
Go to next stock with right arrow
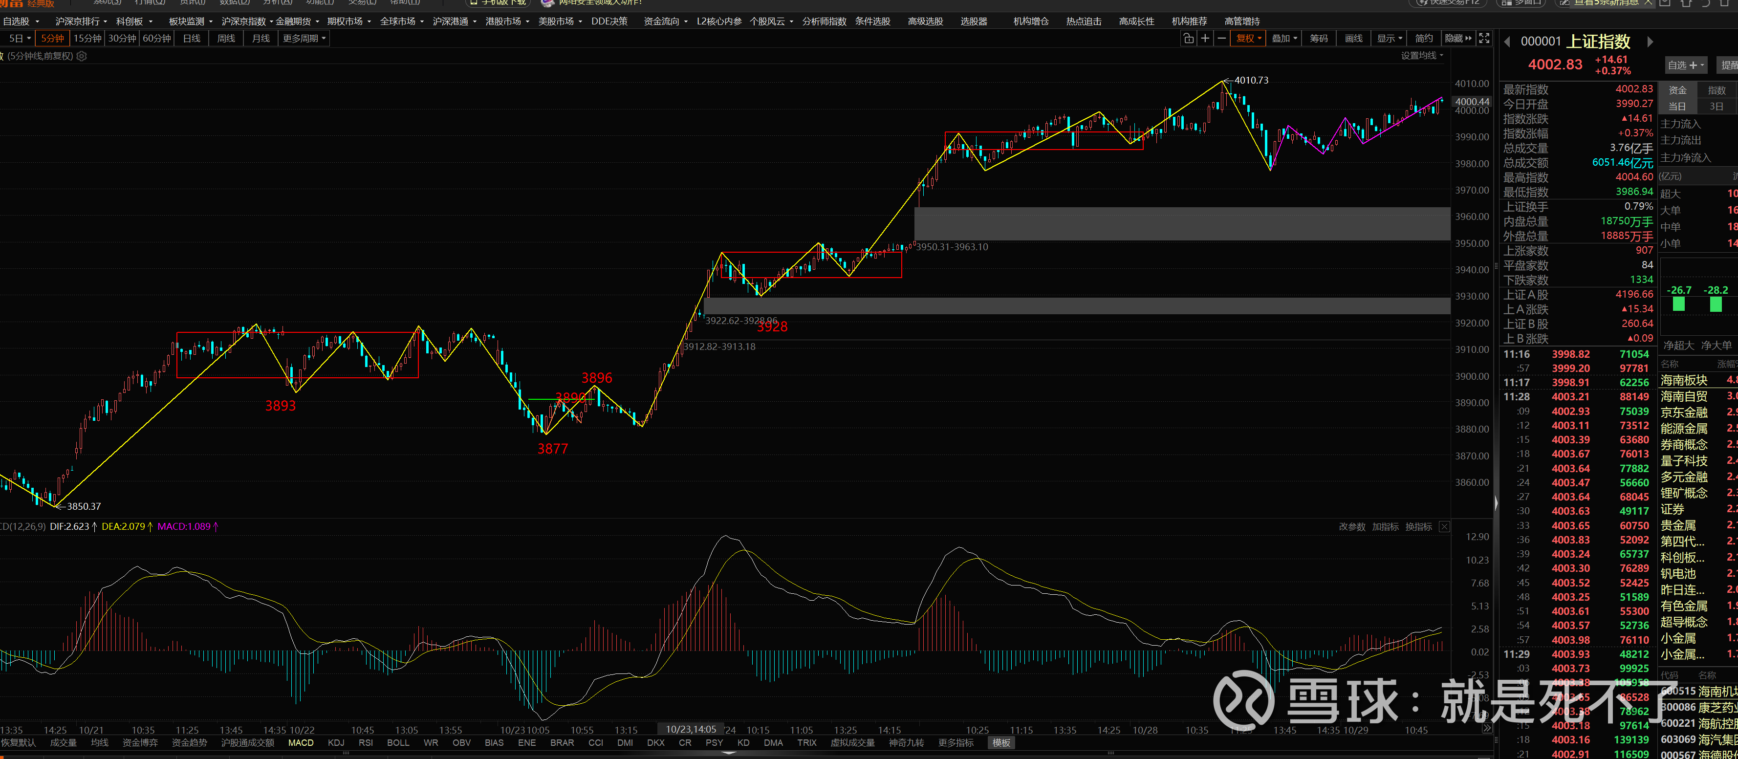click(x=1650, y=42)
